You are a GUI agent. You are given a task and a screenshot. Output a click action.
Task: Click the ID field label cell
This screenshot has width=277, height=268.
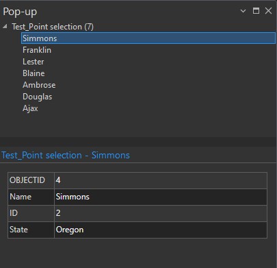click(31, 213)
